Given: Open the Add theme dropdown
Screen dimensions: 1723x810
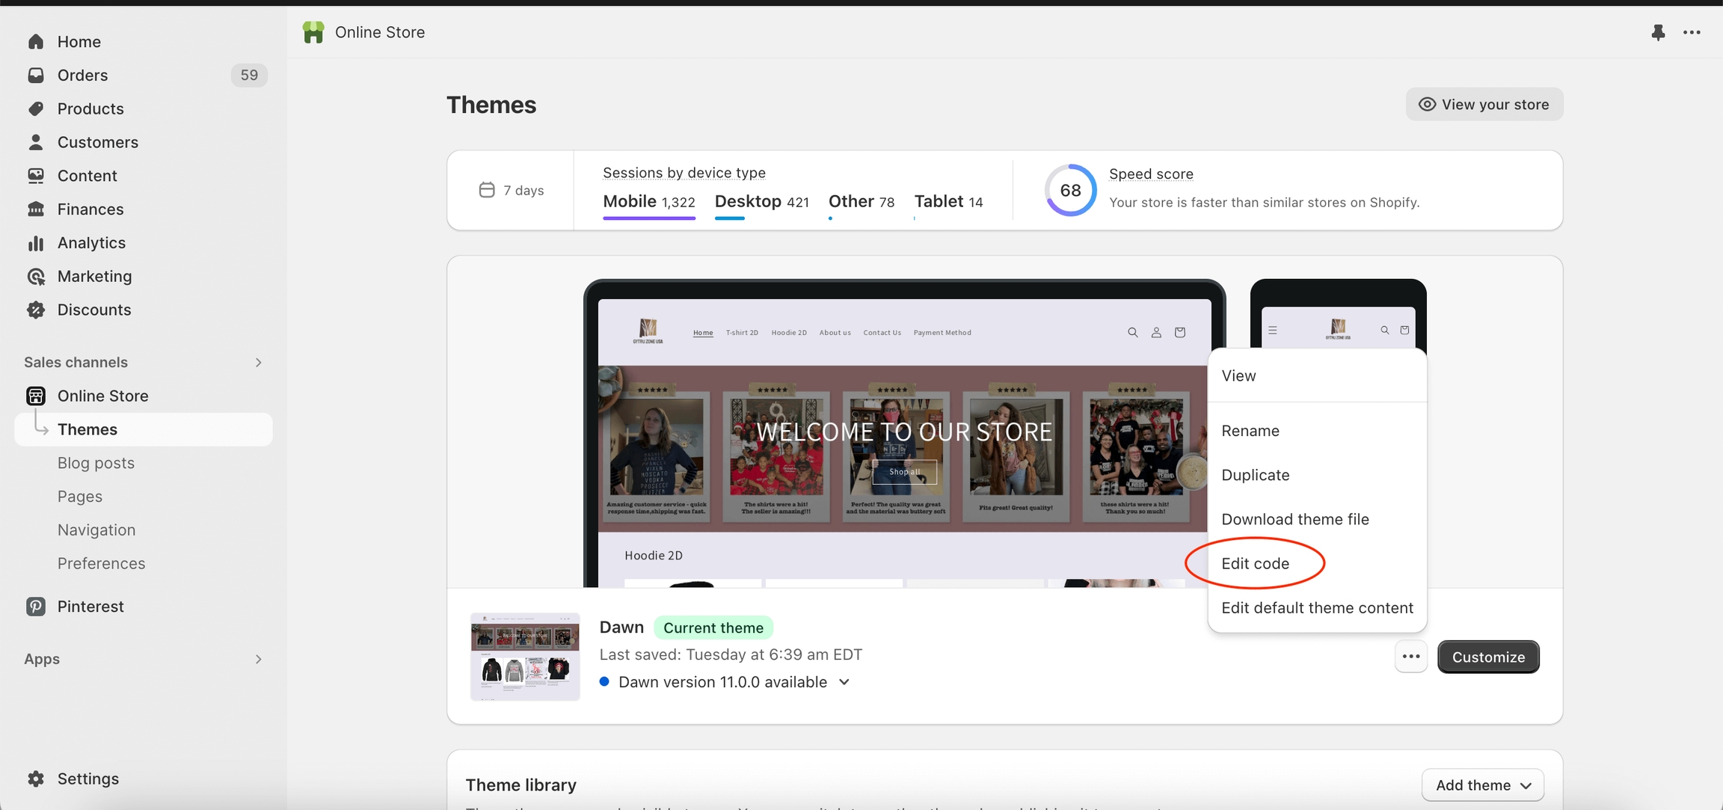Looking at the screenshot, I should tap(1482, 785).
